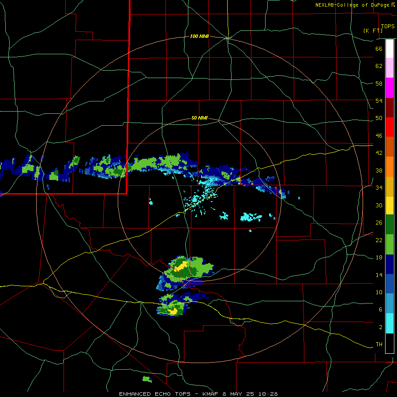
Task: Click the 46 value on the scale
Action: point(379,136)
